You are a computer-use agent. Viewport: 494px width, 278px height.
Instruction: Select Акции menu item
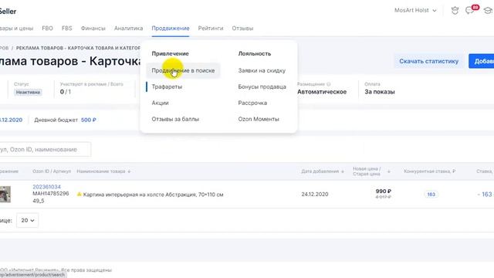click(x=160, y=103)
